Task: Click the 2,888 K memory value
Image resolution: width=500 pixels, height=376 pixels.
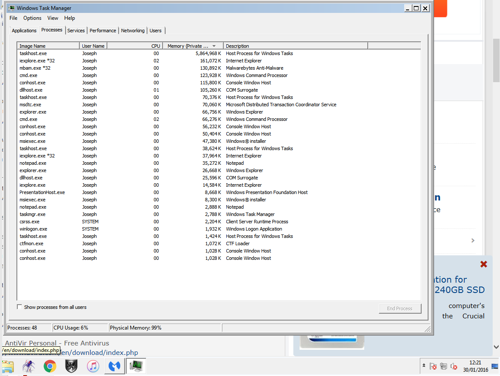Action: click(x=213, y=207)
